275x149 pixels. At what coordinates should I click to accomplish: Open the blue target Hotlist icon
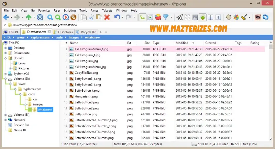click(x=40, y=17)
